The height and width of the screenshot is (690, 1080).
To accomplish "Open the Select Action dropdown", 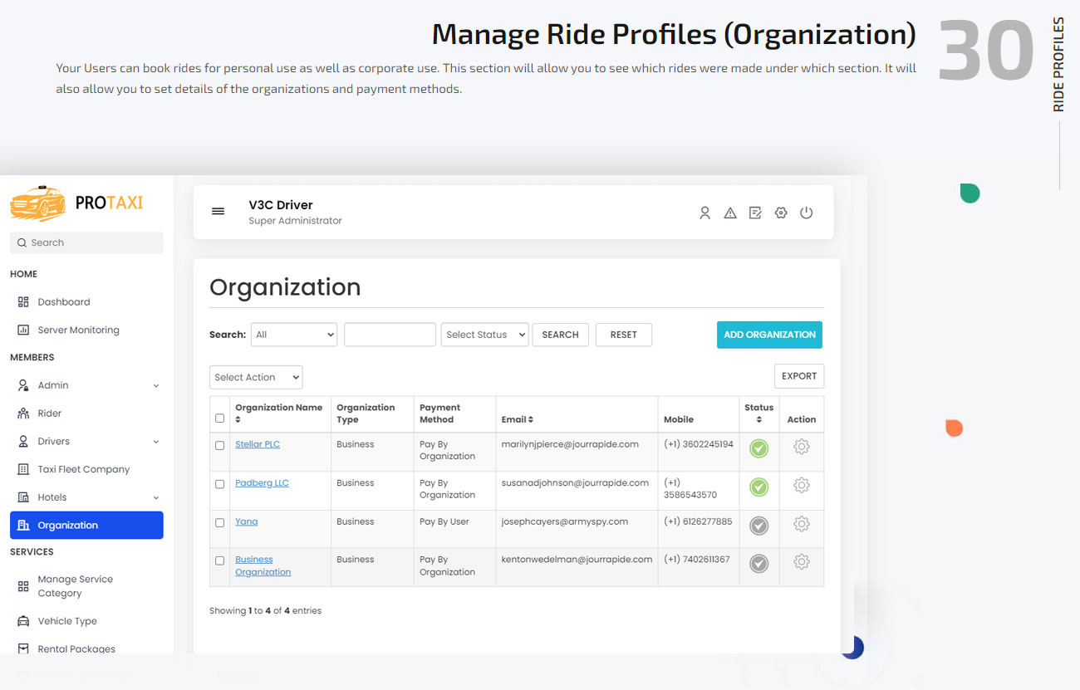I will 255,377.
